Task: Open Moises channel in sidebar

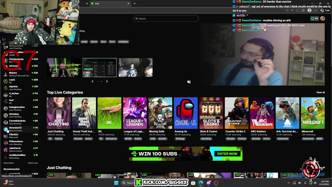Action: (20, 74)
